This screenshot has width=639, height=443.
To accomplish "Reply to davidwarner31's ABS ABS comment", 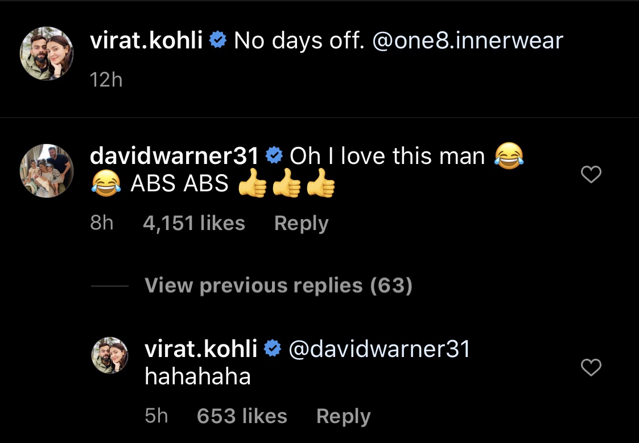I will tap(301, 223).
